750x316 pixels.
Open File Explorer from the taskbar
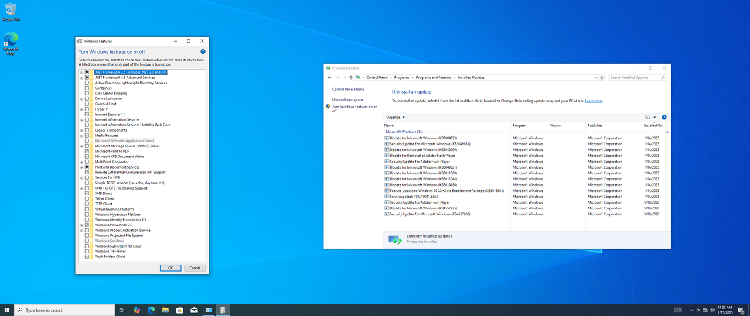pos(165,310)
